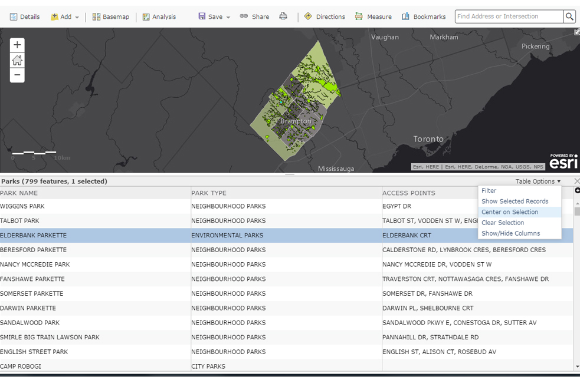The height and width of the screenshot is (377, 580).
Task: Expand the Add menu dropdown
Action: [x=76, y=16]
